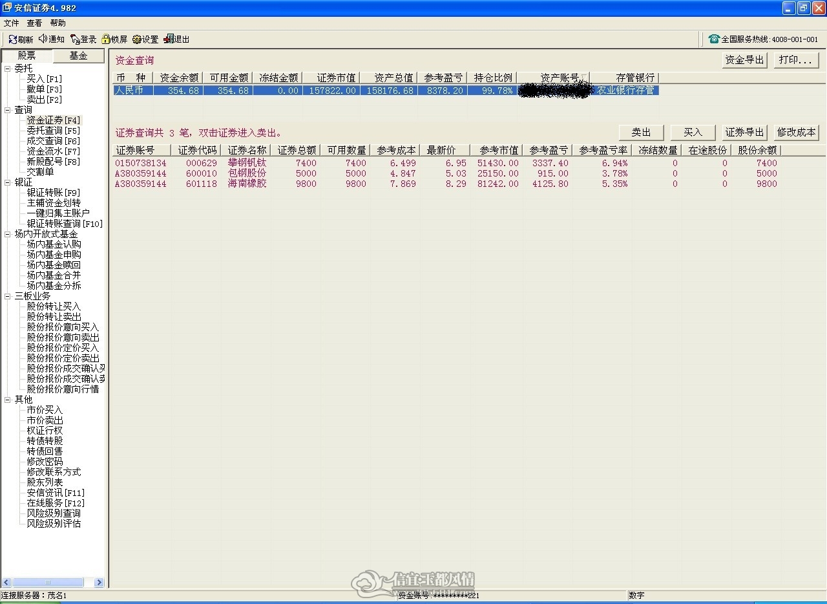
Task: Collapse the 委托 tree node
Action: pos(8,69)
